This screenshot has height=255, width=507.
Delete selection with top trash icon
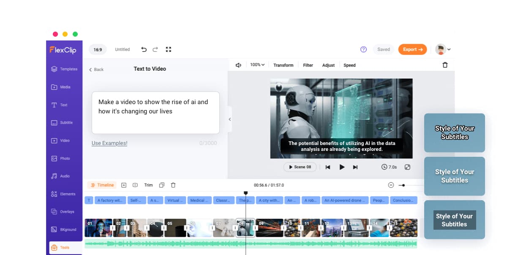point(445,65)
